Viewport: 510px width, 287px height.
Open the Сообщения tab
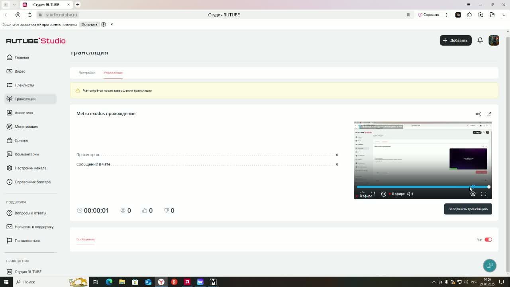point(85,239)
